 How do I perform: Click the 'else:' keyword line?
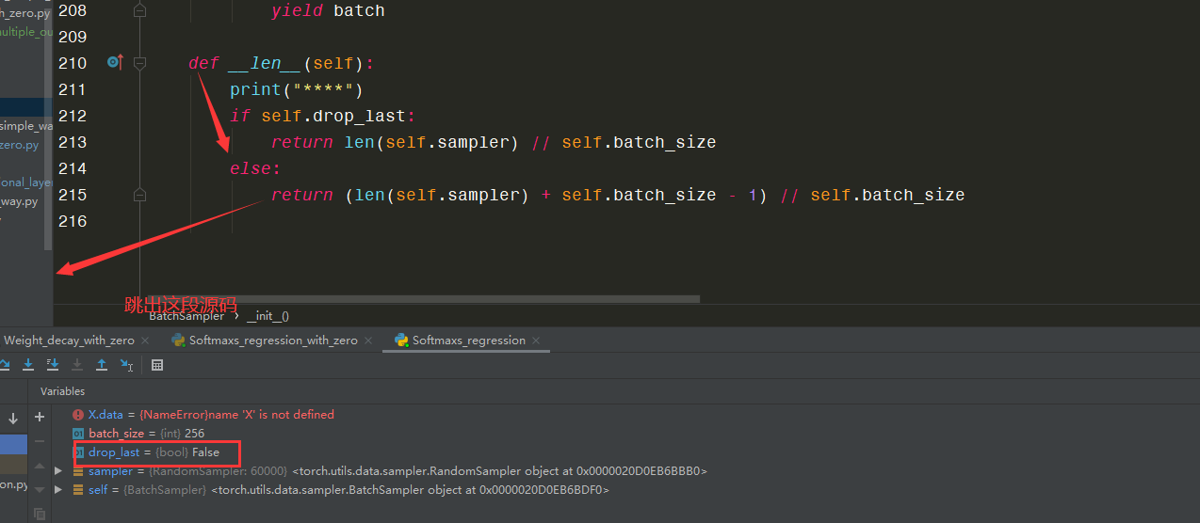255,168
